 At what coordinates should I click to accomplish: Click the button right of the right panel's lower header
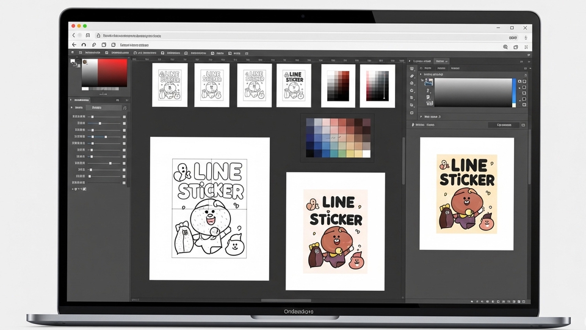tap(504, 125)
